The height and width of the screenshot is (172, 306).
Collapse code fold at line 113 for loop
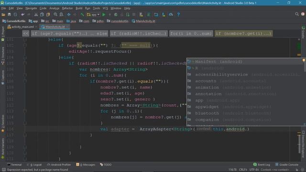(25, 111)
